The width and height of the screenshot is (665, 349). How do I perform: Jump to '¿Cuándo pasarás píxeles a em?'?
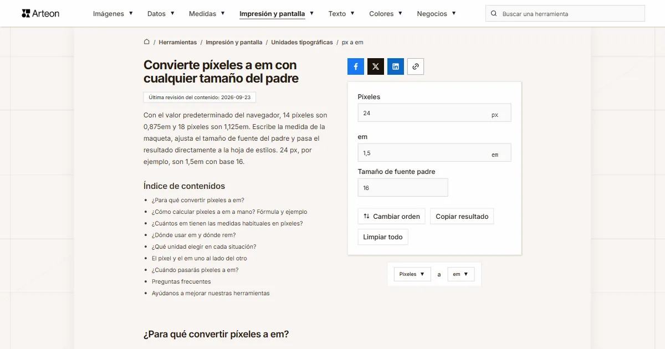tap(195, 270)
